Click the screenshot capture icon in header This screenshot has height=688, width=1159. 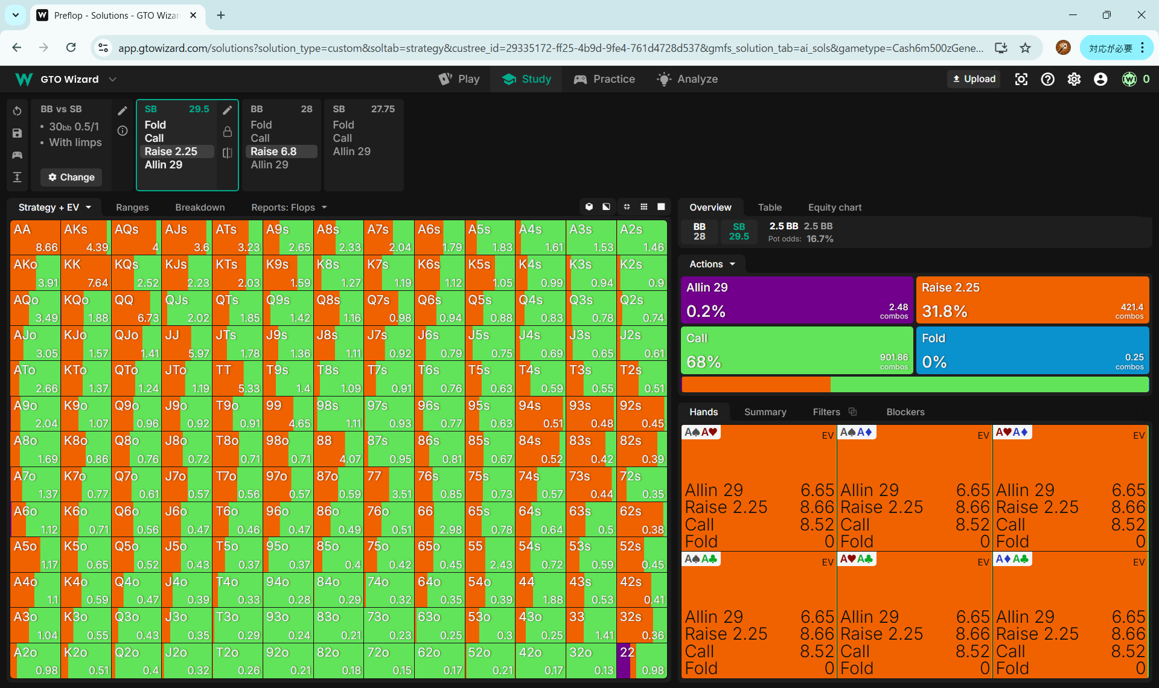tap(1021, 79)
